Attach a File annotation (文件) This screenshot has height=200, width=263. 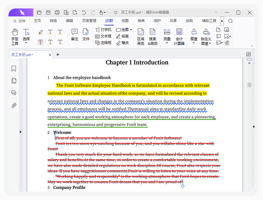pyautogui.click(x=86, y=35)
